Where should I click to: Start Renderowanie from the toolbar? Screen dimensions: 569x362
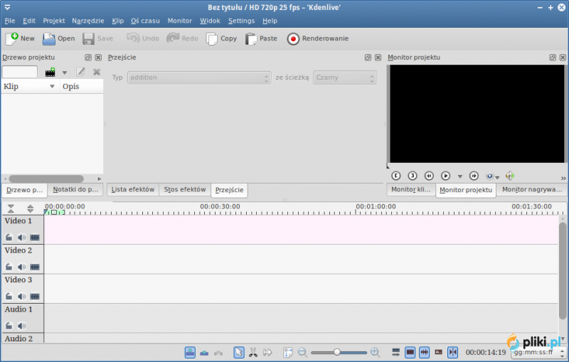pos(317,38)
